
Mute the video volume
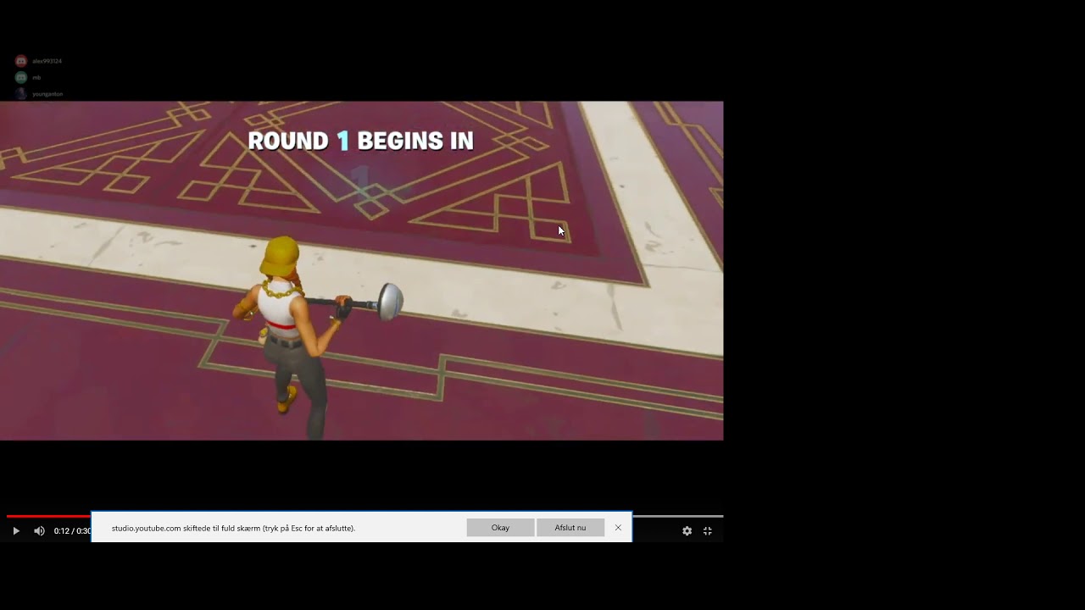tap(39, 531)
